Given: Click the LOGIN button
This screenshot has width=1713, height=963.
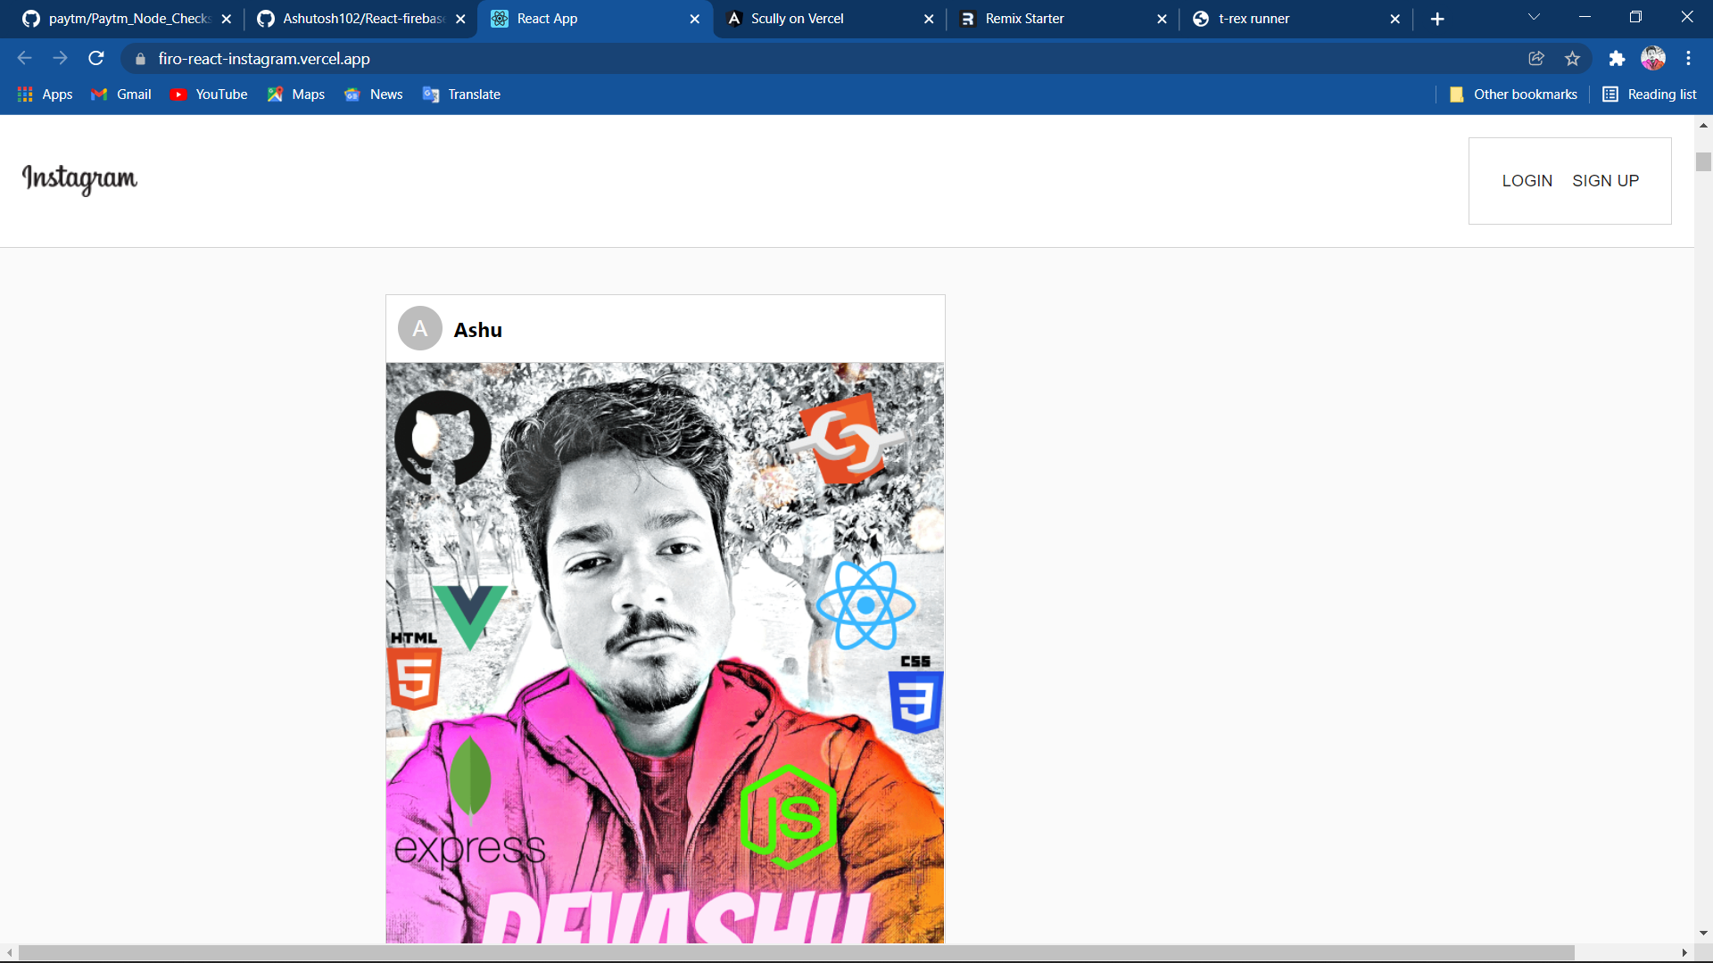Looking at the screenshot, I should pos(1527,181).
